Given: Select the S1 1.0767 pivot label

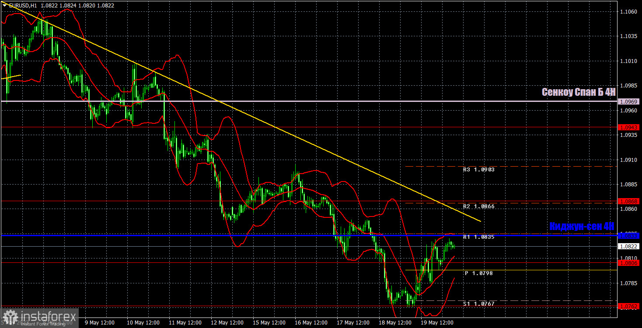Looking at the screenshot, I should point(479,304).
